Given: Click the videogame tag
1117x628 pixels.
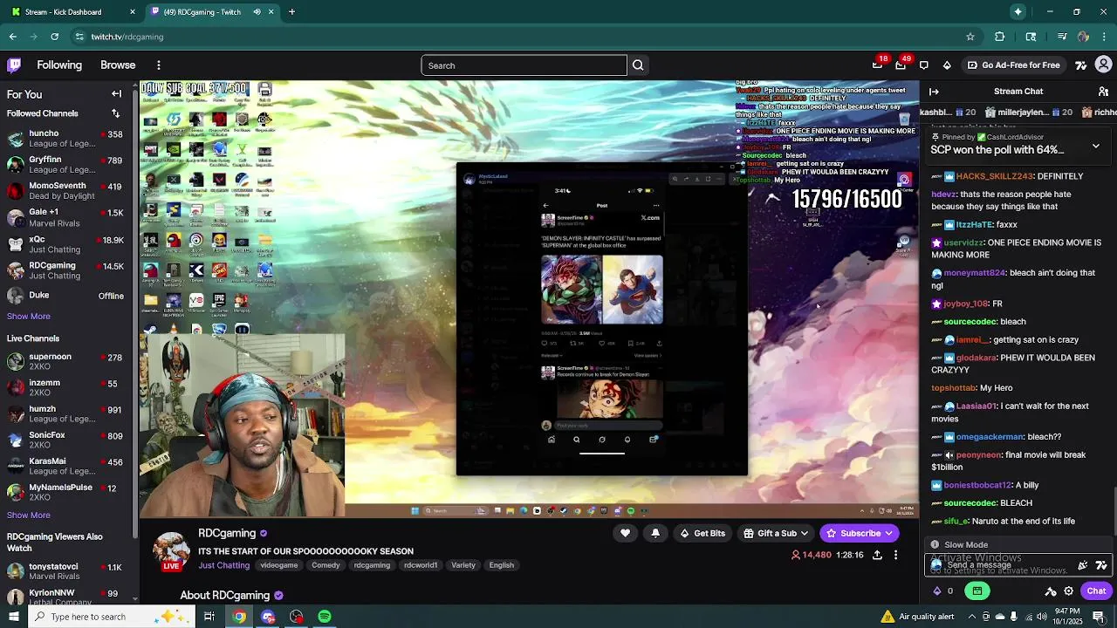Looking at the screenshot, I should coord(279,565).
